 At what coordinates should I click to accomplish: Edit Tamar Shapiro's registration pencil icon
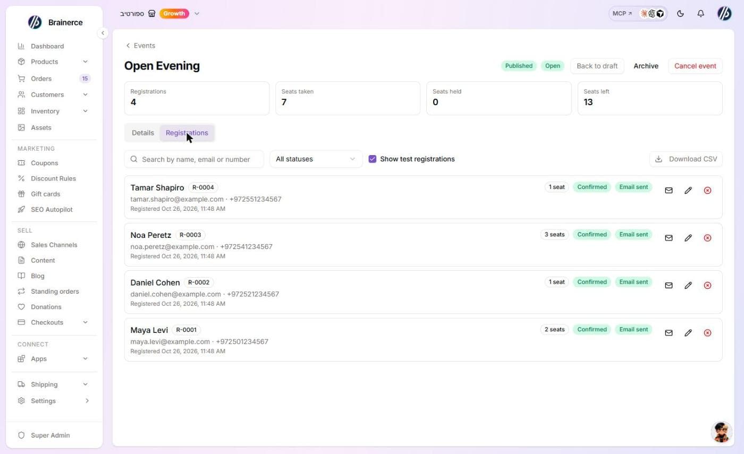688,190
